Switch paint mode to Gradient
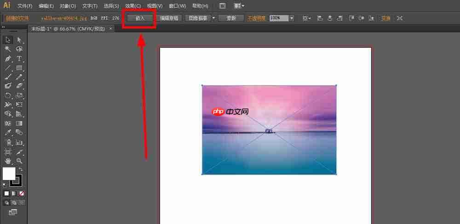The image size is (460, 224). [14, 194]
